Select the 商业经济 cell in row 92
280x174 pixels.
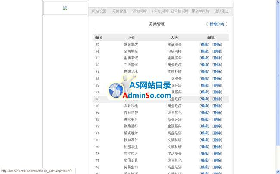174,65
